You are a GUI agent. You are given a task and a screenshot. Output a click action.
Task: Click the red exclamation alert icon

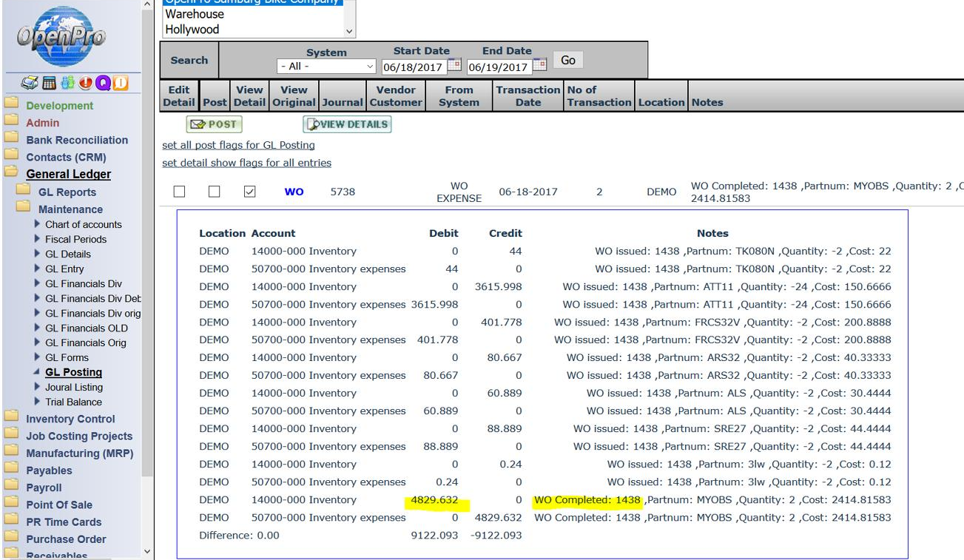84,83
